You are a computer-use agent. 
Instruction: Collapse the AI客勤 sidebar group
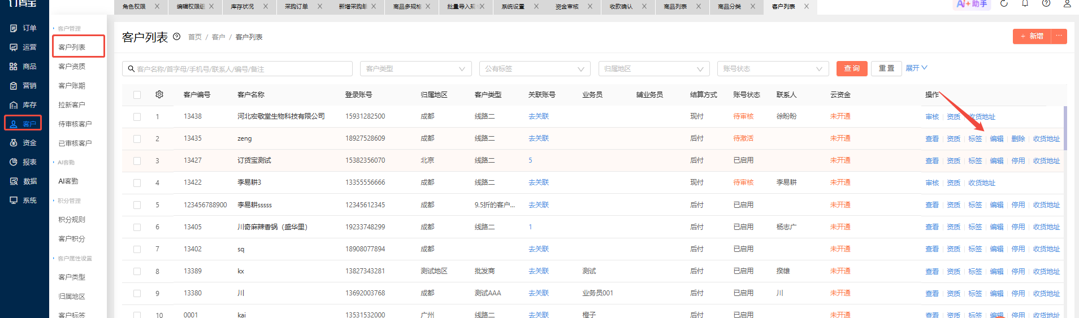[64, 163]
